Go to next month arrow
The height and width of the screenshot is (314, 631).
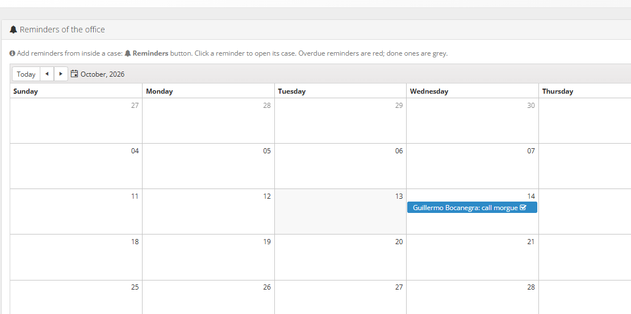(61, 74)
